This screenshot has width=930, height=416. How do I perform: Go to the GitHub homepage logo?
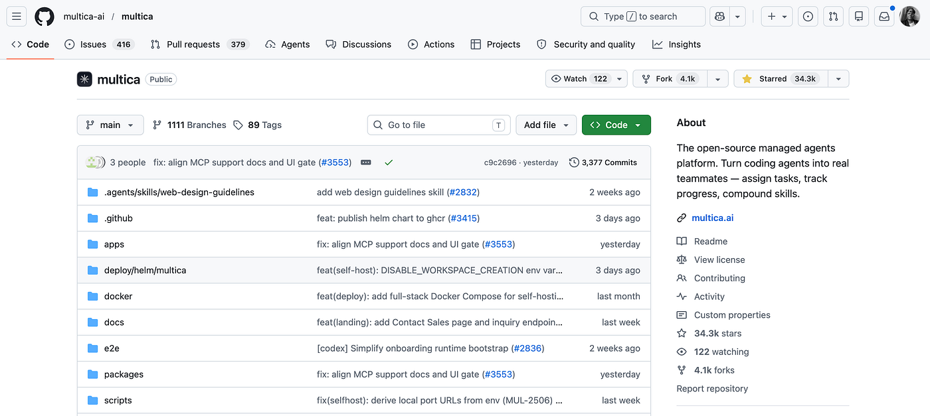[45, 17]
